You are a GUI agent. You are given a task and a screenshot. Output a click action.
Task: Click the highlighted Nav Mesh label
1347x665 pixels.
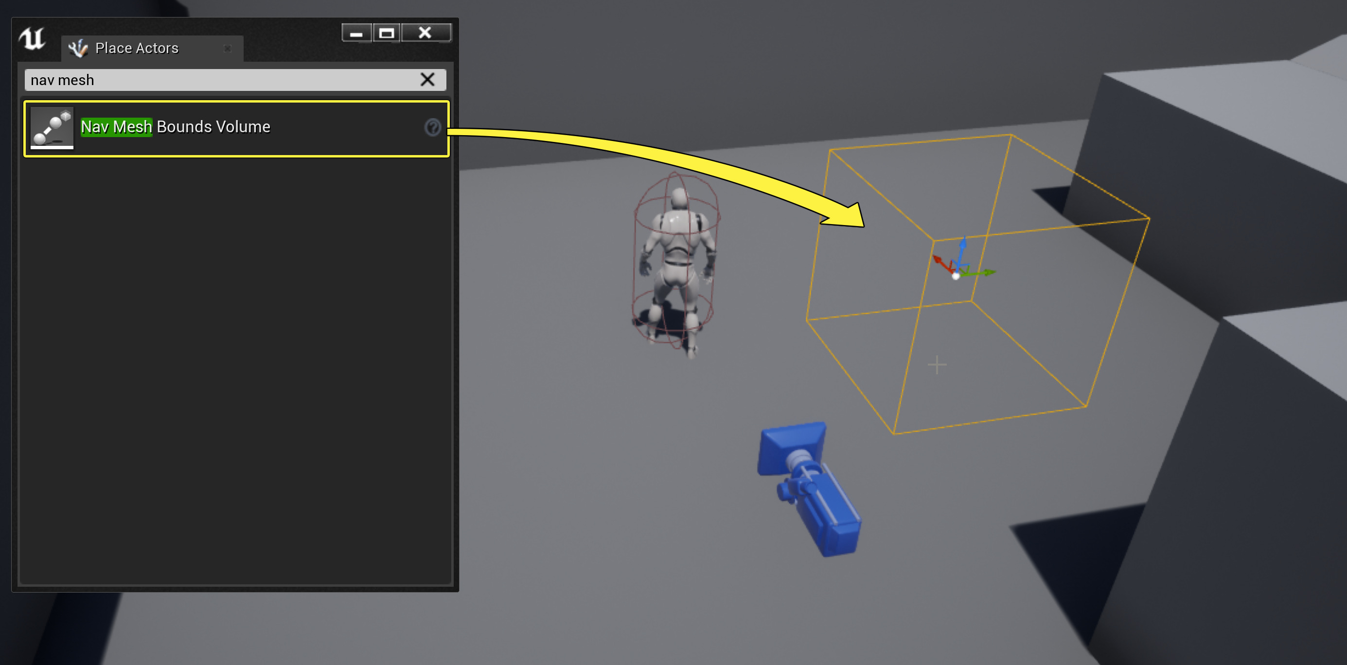(x=116, y=126)
